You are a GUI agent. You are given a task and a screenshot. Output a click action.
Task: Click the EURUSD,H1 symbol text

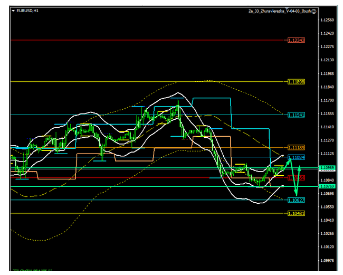[x=27, y=11]
